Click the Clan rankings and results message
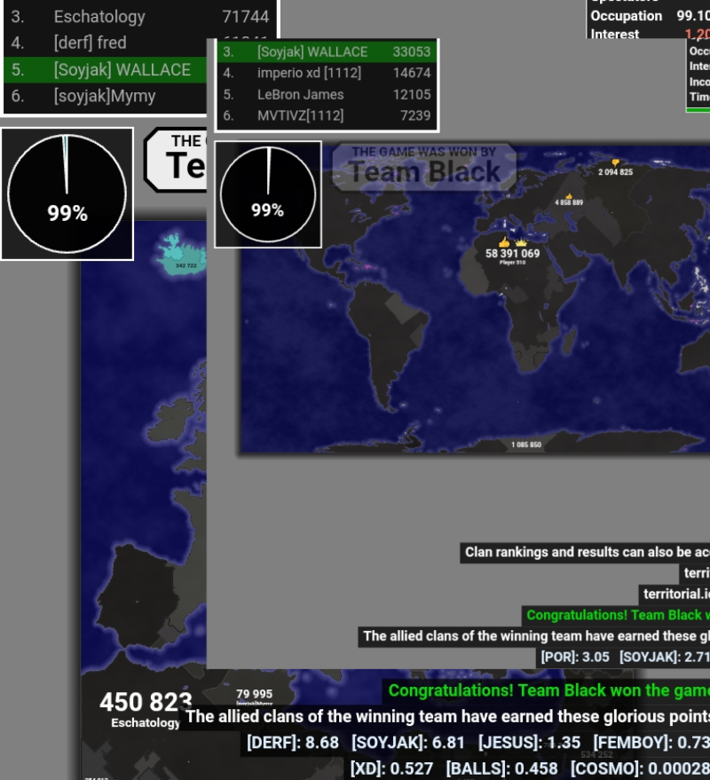This screenshot has height=780, width=710. coord(586,552)
